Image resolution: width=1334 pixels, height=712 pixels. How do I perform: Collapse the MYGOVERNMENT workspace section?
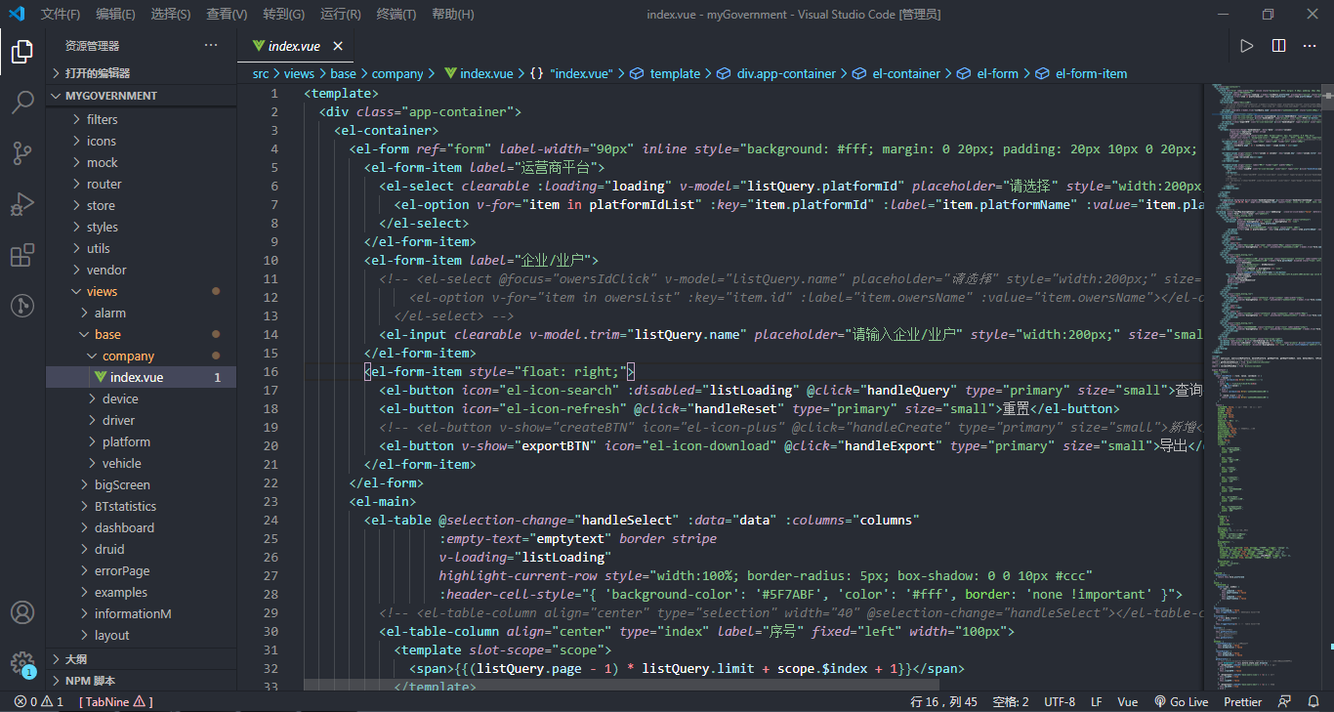coord(141,96)
